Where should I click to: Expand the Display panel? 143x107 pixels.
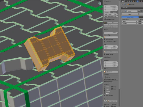tap(104, 75)
